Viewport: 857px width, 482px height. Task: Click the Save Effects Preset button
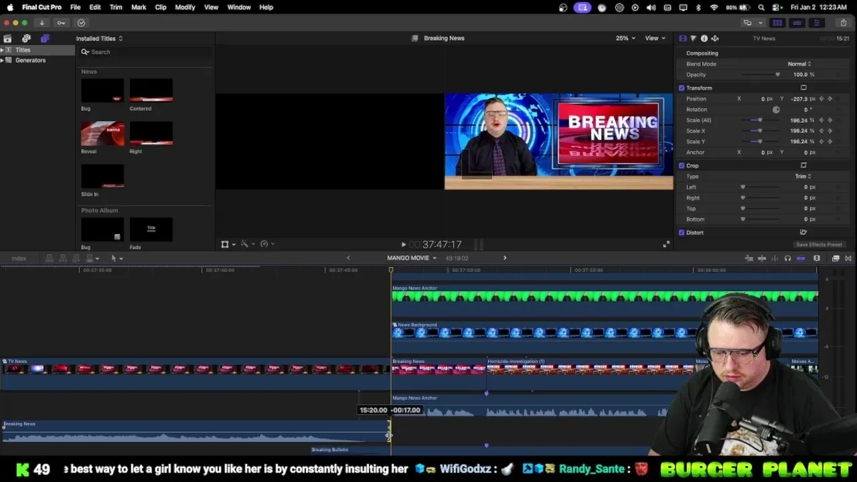[819, 244]
